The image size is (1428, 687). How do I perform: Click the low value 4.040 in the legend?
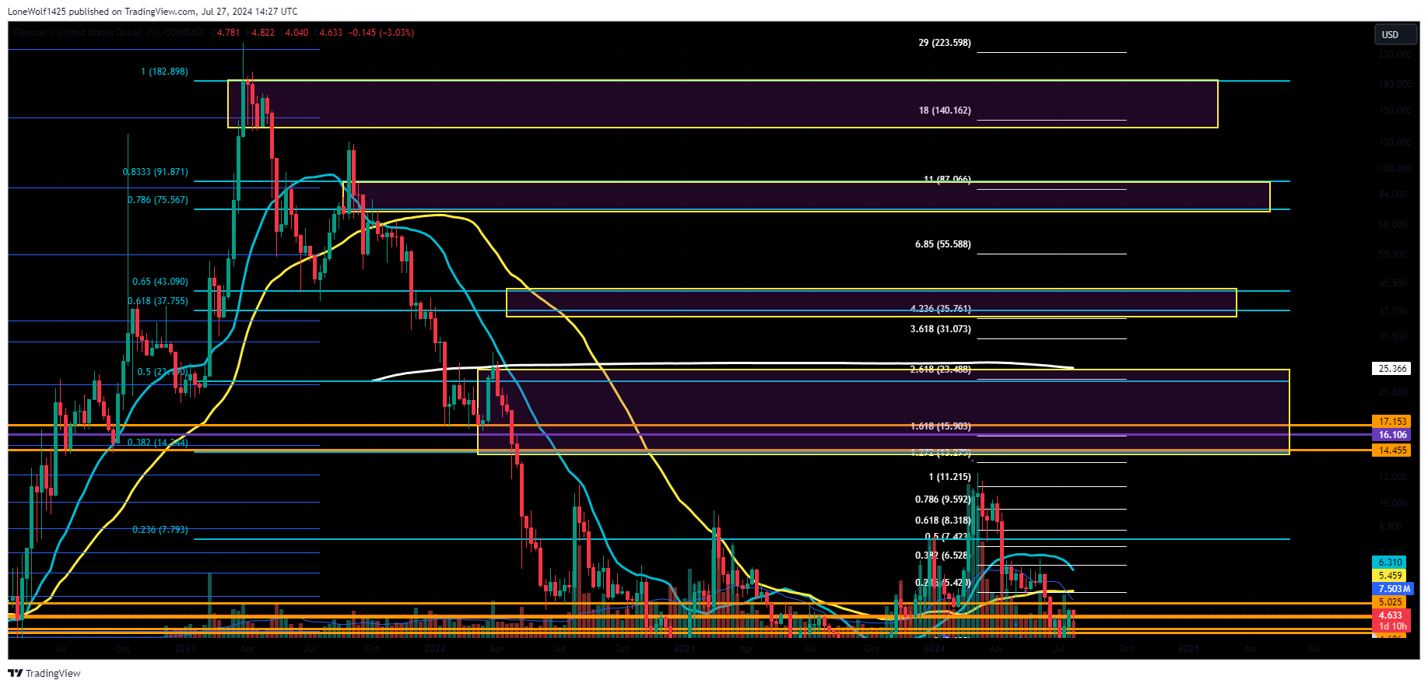(296, 33)
